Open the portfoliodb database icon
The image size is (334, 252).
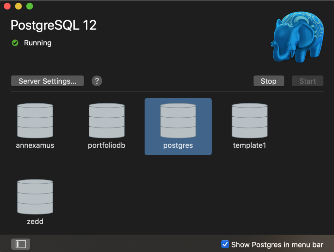(107, 121)
